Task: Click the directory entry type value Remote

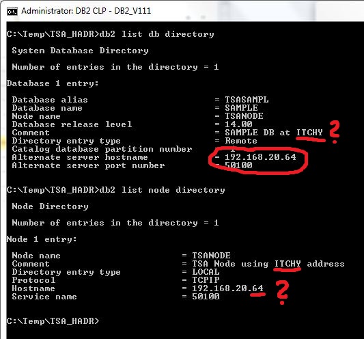Action: pyautogui.click(x=241, y=141)
